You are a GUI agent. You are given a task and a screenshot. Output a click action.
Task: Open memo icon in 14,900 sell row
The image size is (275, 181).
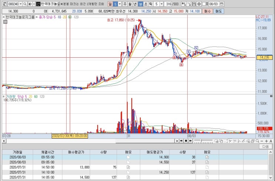tap(207, 157)
